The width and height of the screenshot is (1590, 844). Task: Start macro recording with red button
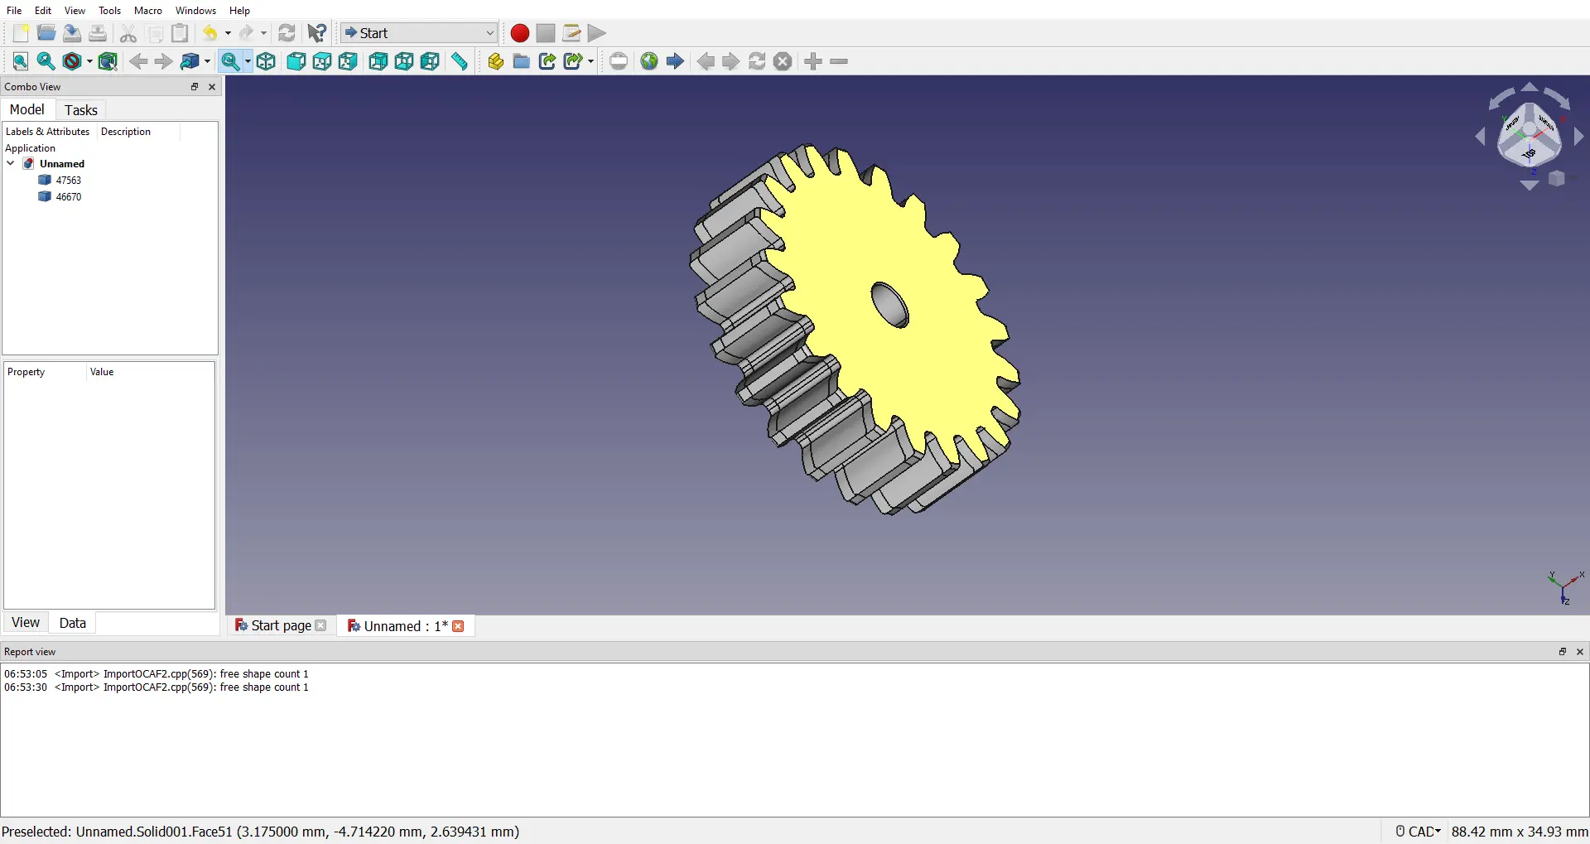(x=520, y=33)
